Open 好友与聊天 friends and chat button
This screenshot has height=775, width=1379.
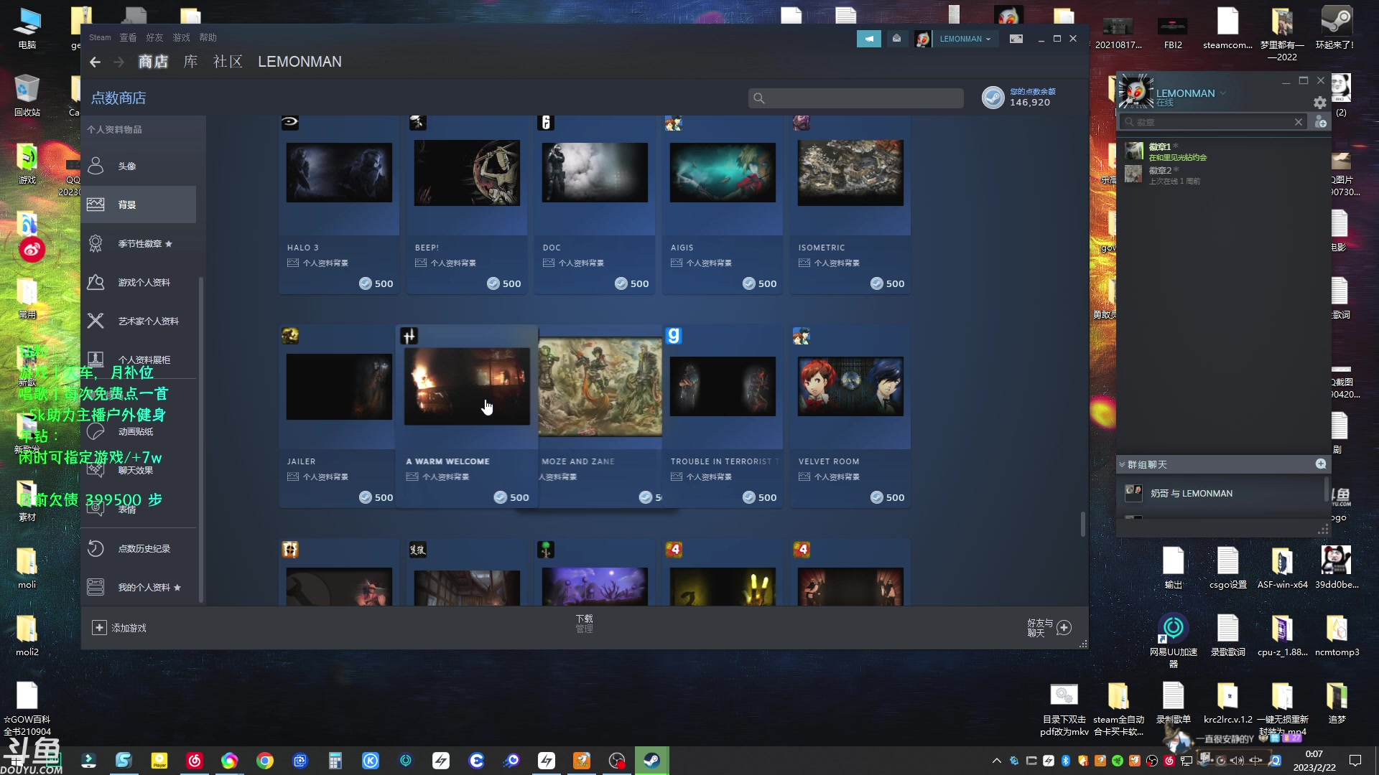click(1049, 628)
